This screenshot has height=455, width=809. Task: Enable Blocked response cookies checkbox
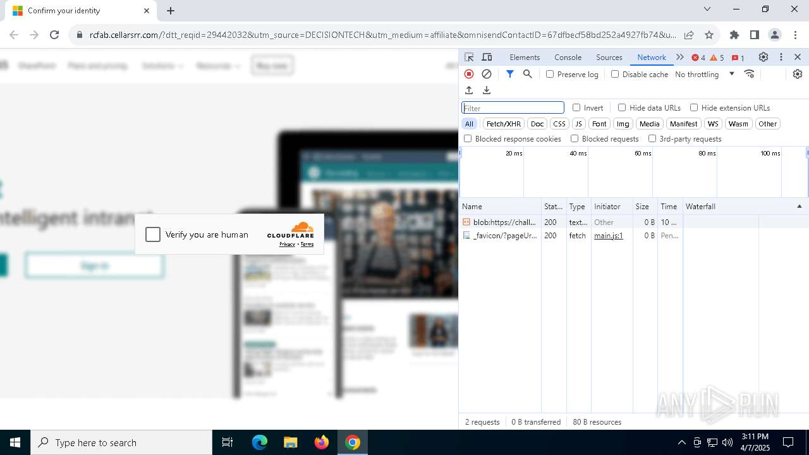coord(468,138)
